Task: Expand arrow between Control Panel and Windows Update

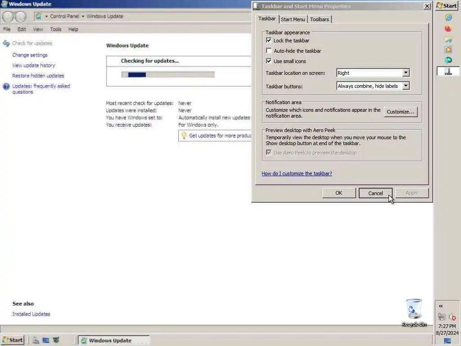Action: click(x=83, y=16)
